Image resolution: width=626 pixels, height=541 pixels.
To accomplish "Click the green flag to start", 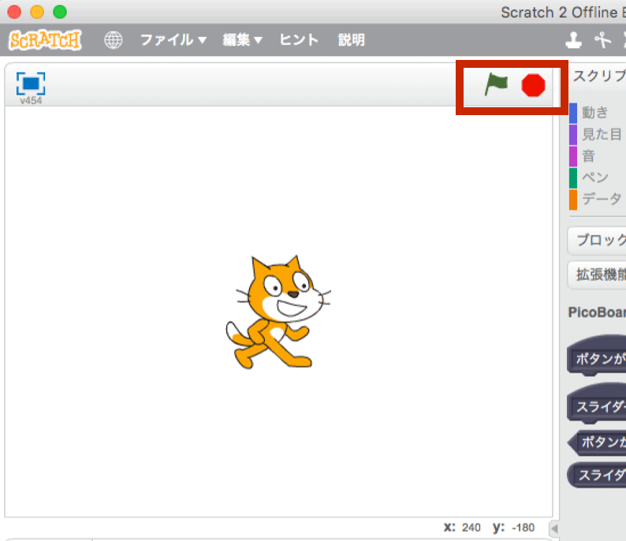I will [495, 84].
